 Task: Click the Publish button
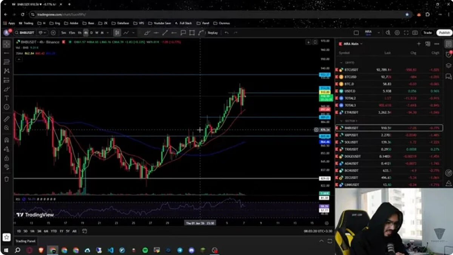(444, 33)
